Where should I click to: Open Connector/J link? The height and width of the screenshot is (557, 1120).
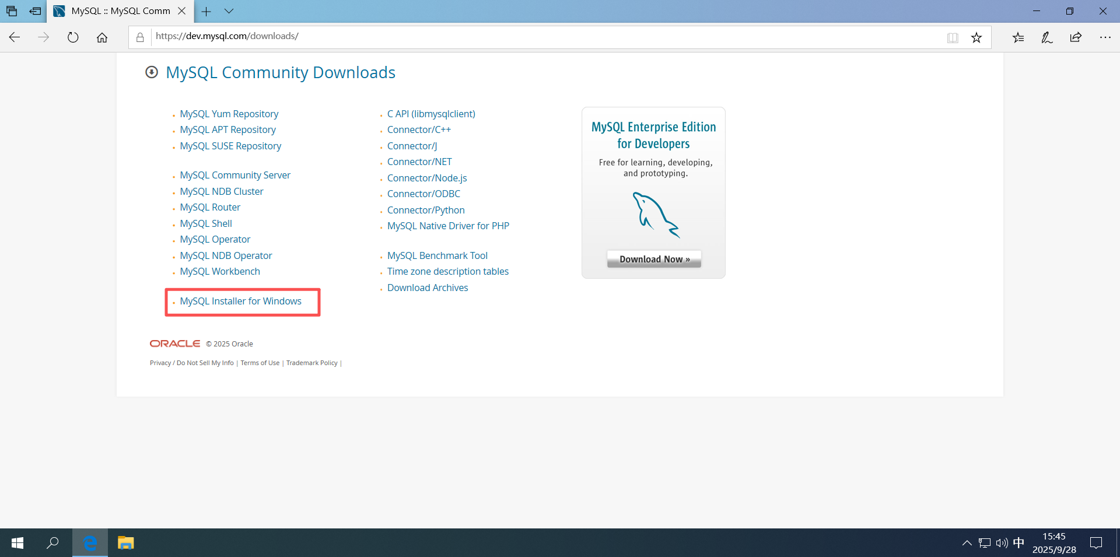coord(412,146)
